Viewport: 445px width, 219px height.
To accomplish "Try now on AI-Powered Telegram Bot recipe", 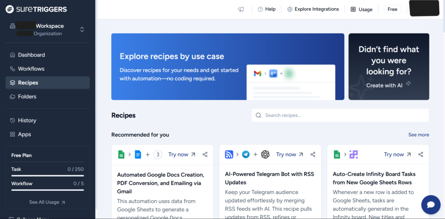I will (290, 154).
